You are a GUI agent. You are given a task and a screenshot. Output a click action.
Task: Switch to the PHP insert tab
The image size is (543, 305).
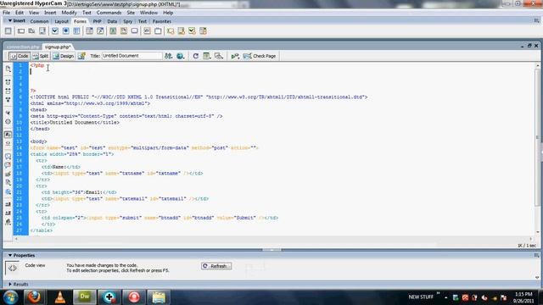[97, 21]
